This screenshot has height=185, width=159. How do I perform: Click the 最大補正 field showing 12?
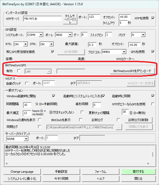click(27, 113)
